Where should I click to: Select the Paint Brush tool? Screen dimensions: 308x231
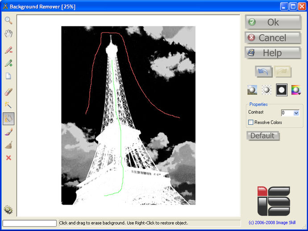pyautogui.click(x=8, y=132)
